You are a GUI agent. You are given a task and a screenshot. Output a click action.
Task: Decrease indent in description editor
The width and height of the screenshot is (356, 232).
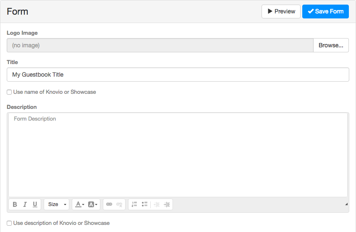point(157,204)
